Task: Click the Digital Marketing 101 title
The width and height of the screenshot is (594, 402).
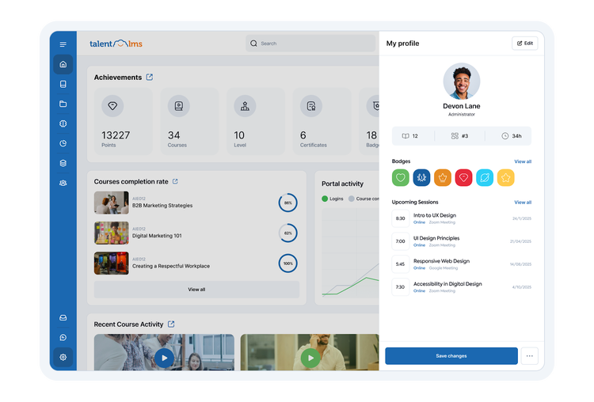Action: 157,236
